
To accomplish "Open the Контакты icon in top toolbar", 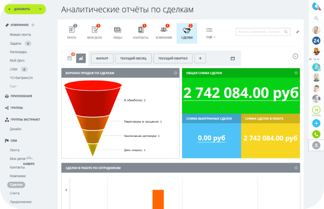I will tap(141, 30).
